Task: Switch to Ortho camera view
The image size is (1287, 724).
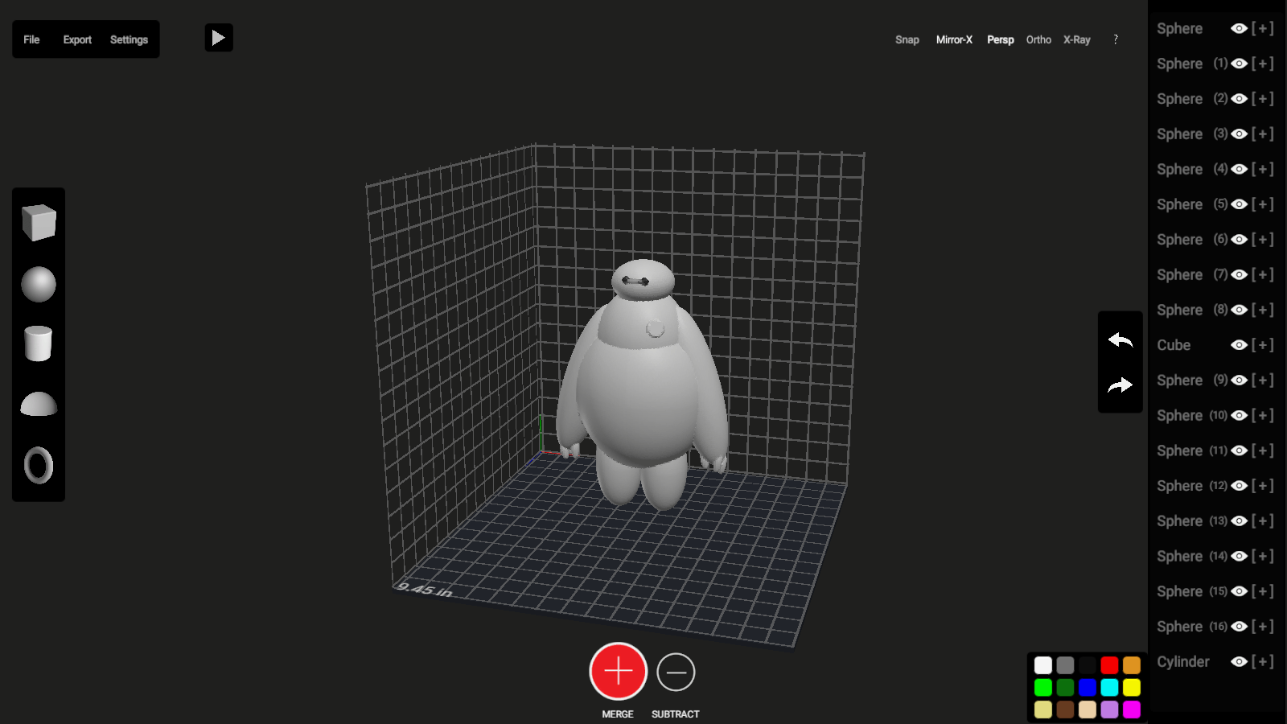Action: click(1038, 39)
